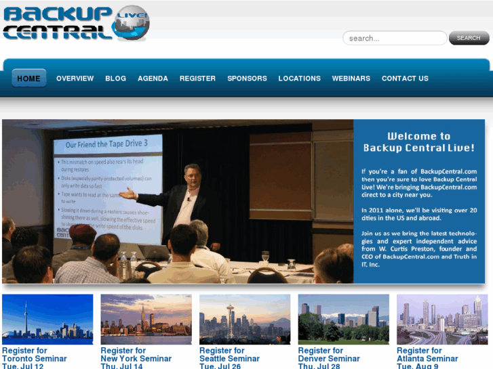This screenshot has height=369, width=493.
Task: Follow the Register for Seattle Seminar link
Action: [x=229, y=358]
